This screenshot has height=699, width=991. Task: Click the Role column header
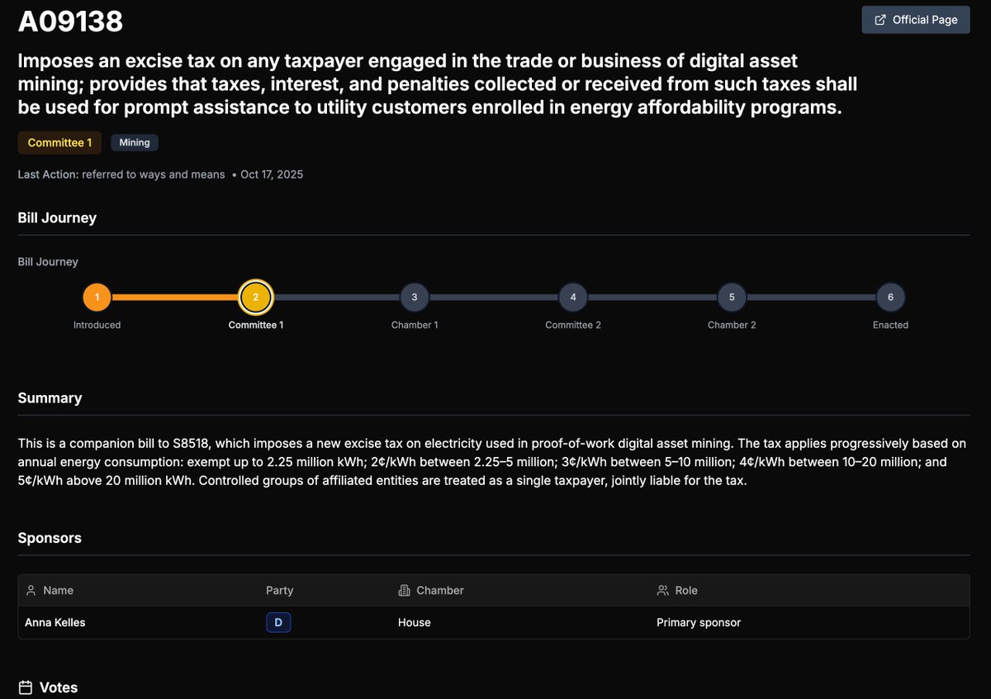click(686, 591)
